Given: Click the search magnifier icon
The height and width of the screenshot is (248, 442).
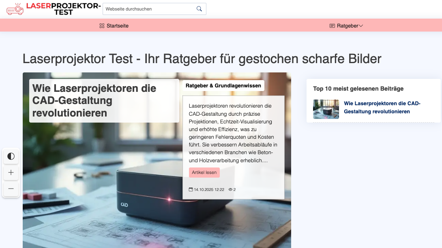Looking at the screenshot, I should [x=199, y=8].
